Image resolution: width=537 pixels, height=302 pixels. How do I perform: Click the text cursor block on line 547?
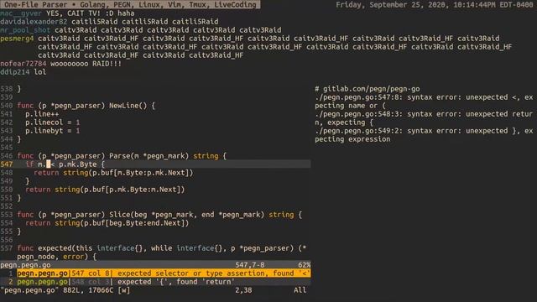[x=49, y=164]
